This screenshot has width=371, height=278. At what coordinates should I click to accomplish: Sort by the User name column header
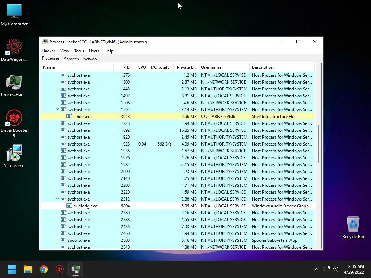click(224, 67)
